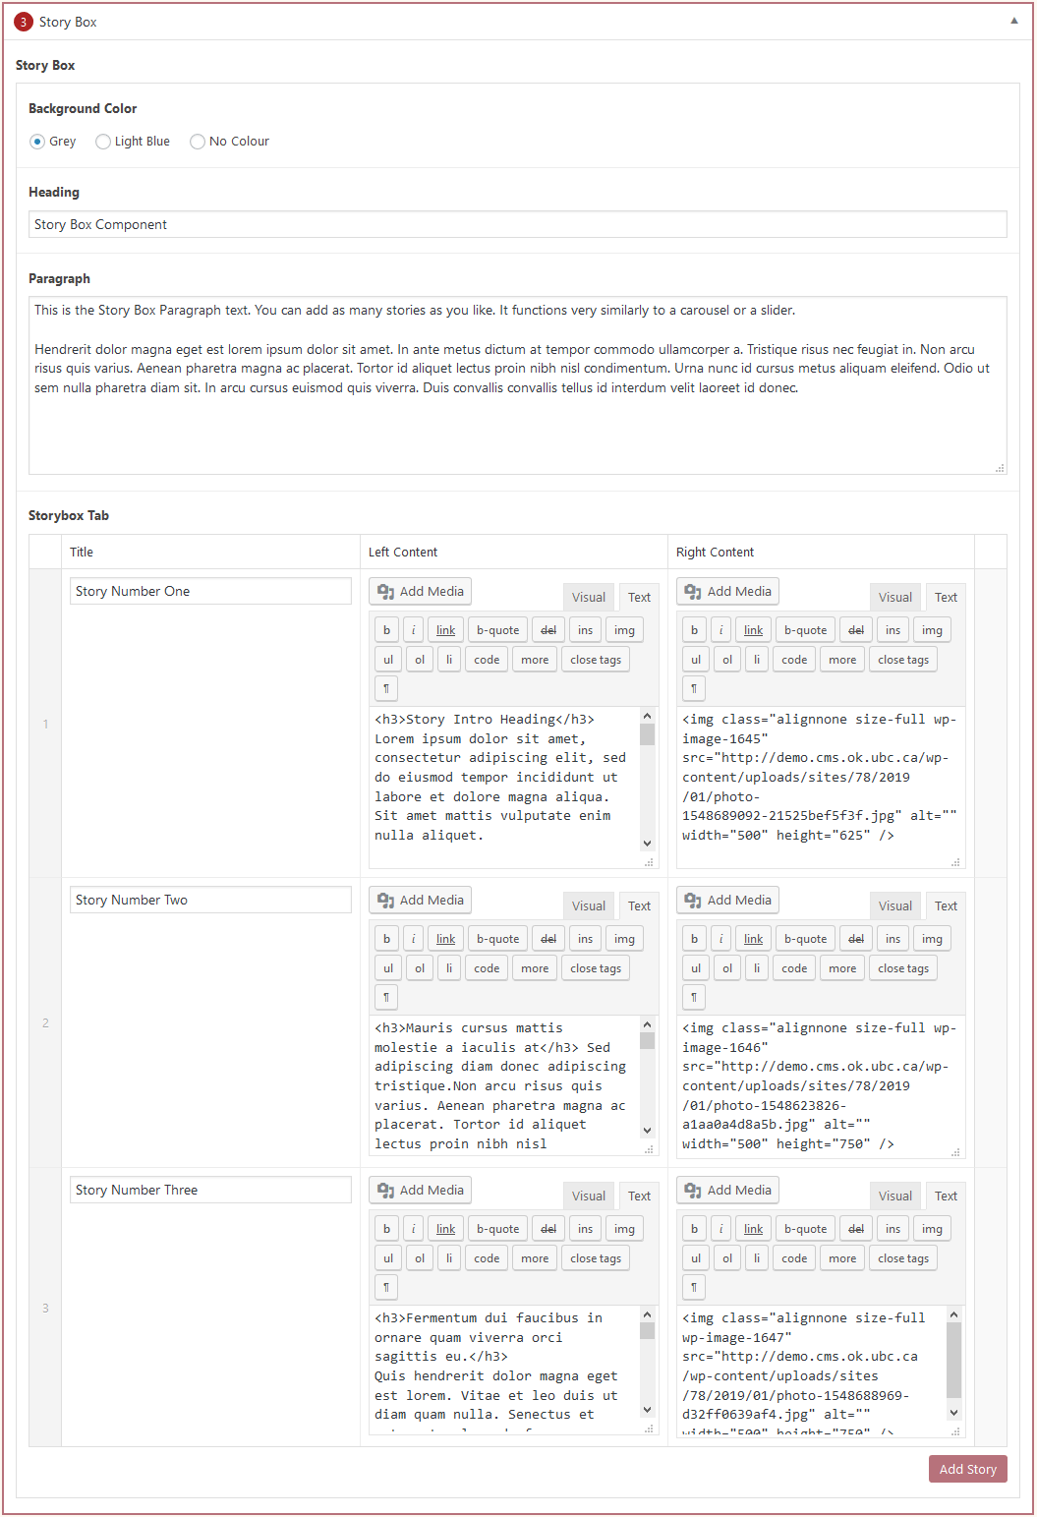Click li in Story One left toolbar
1037x1517 pixels.
[x=449, y=660]
